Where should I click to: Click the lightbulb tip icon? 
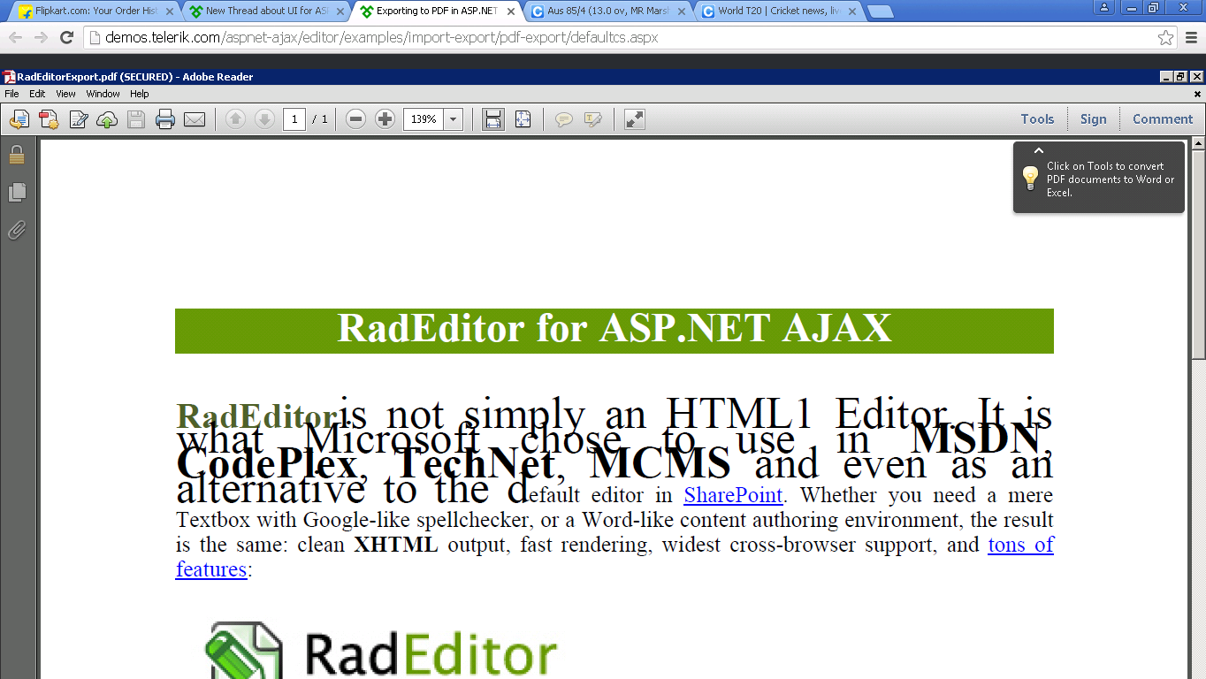(x=1030, y=178)
